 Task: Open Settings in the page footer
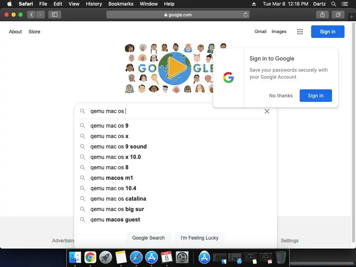(x=290, y=241)
